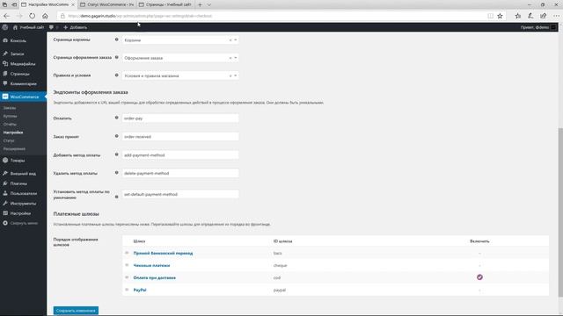Image resolution: width=563 pixels, height=316 pixels.
Task: Show help tip for Удалить метод оплаты
Action: pyautogui.click(x=116, y=173)
